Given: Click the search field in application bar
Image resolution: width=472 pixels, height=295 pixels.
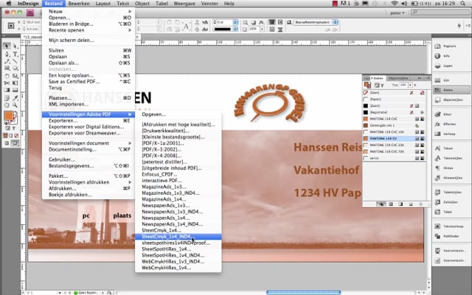Looking at the screenshot, I should coord(440,13).
